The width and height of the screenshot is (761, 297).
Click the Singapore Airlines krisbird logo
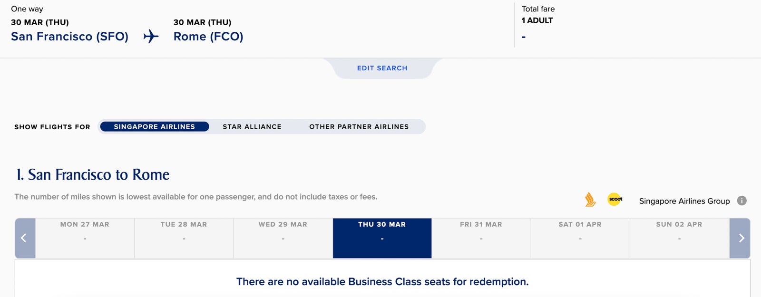pos(590,201)
